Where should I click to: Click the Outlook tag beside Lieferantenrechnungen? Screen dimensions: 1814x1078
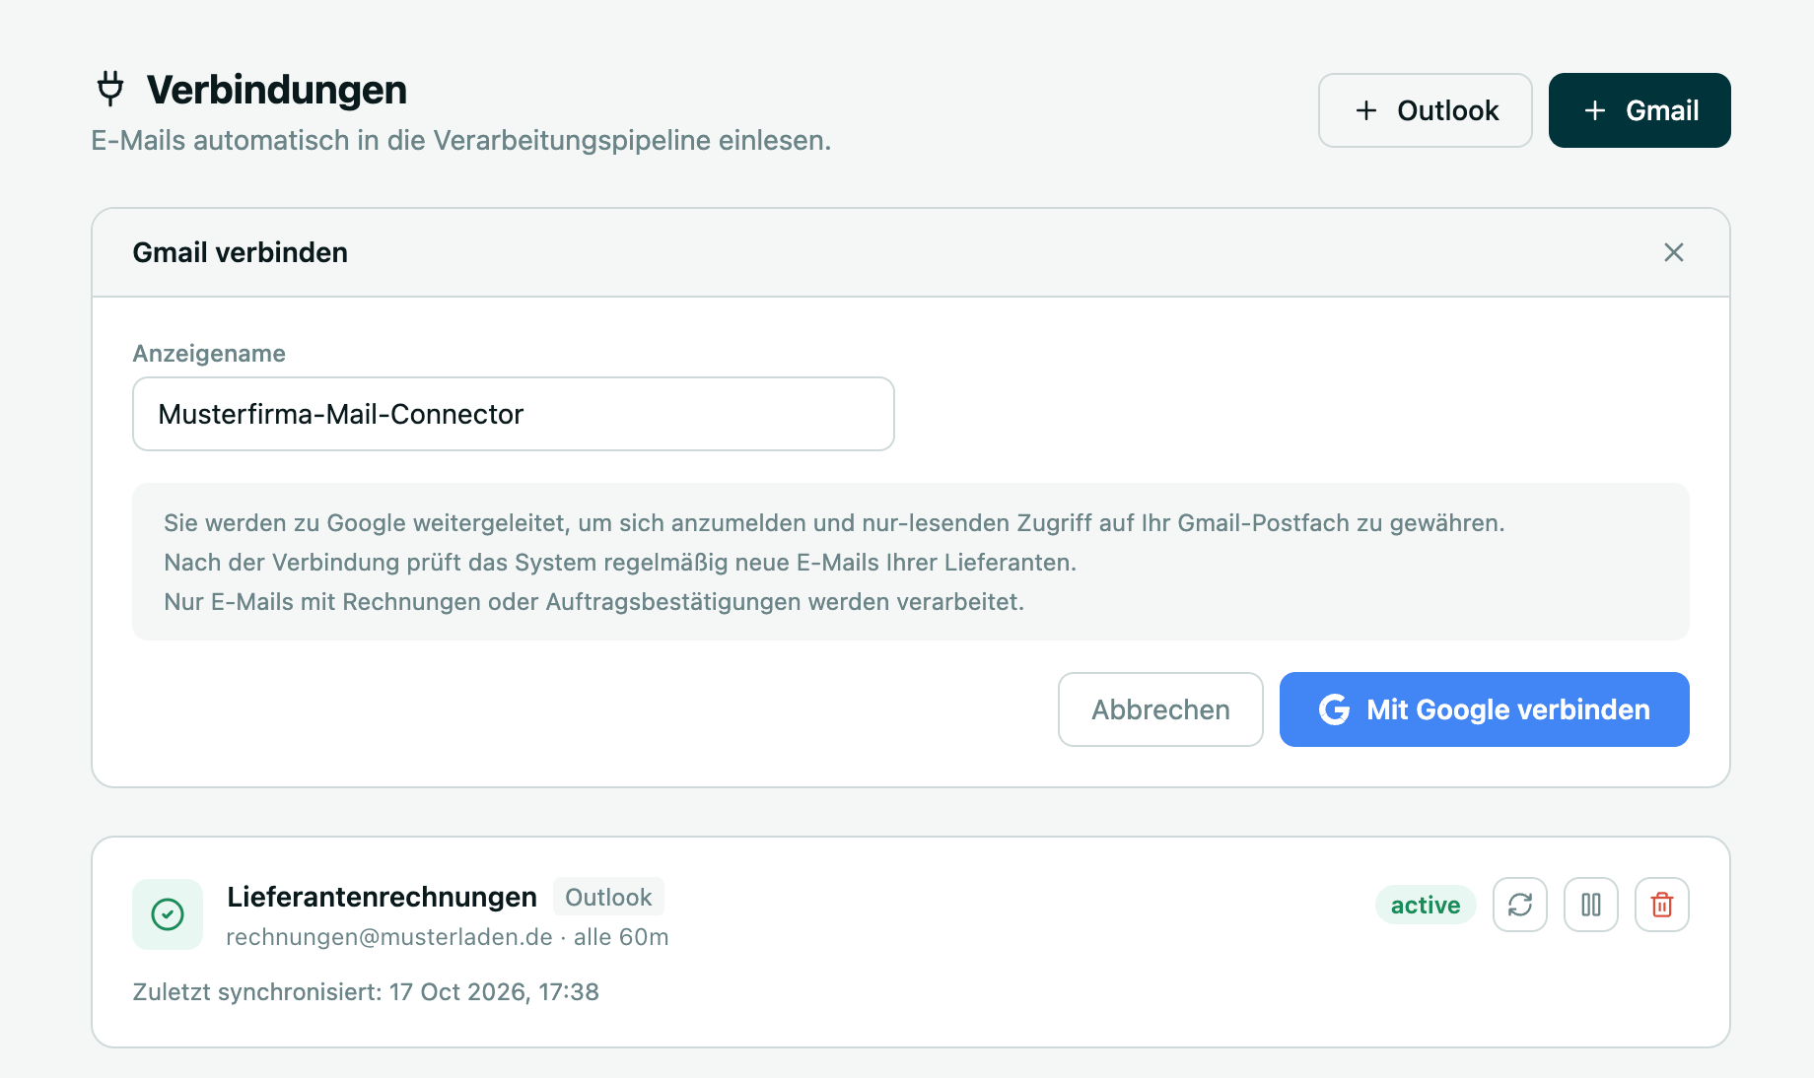pos(608,897)
